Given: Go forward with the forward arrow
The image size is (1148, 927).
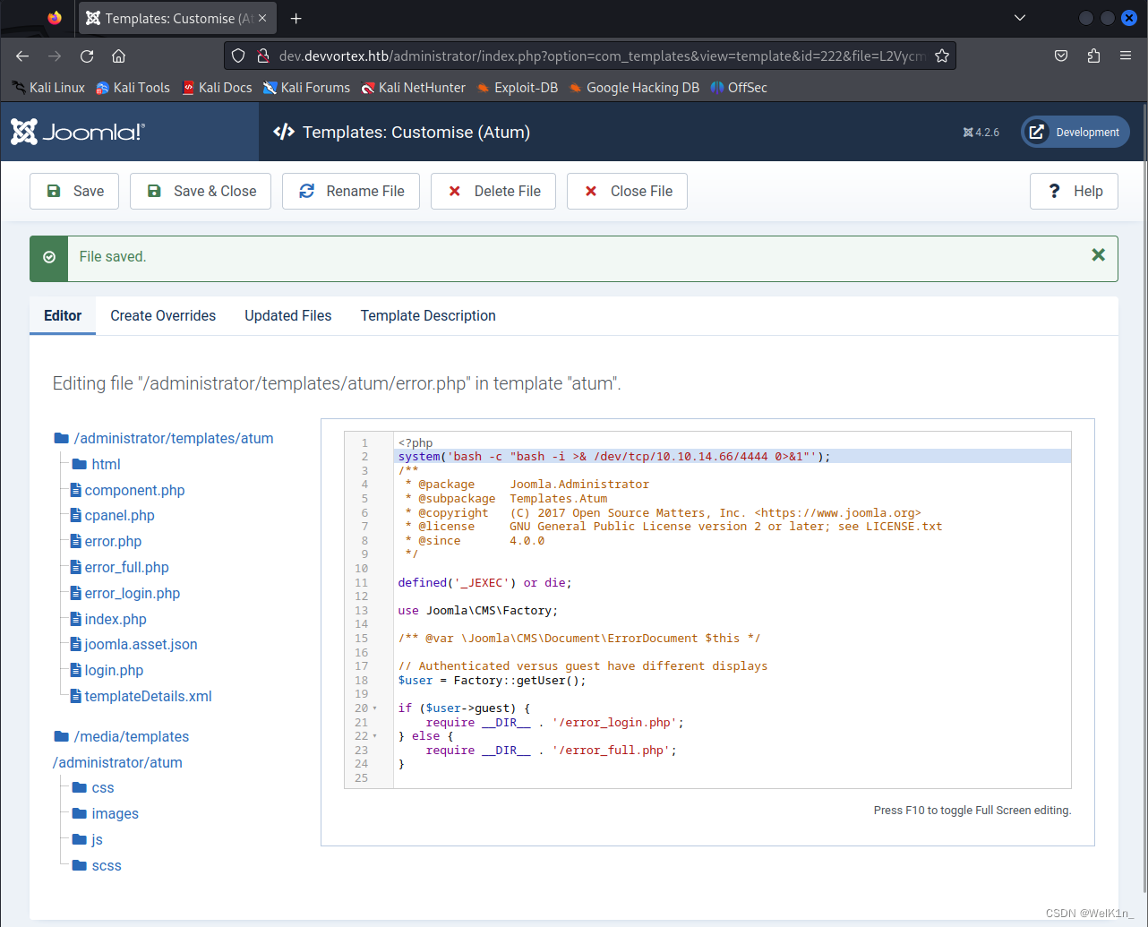Looking at the screenshot, I should point(55,56).
